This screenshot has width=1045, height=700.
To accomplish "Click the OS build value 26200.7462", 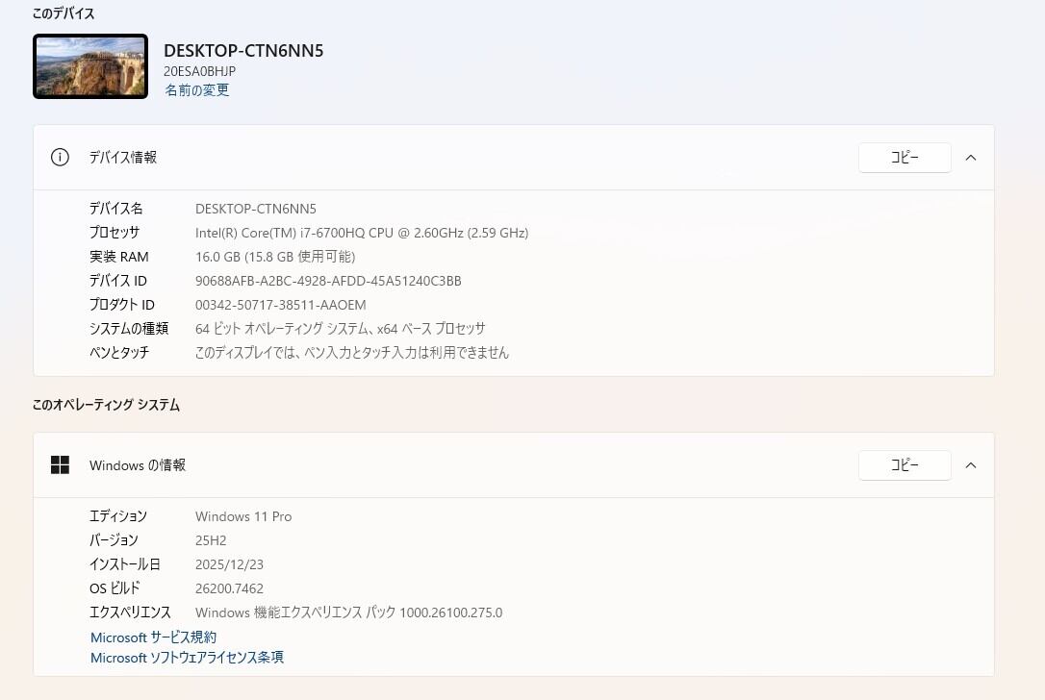I will [x=229, y=588].
